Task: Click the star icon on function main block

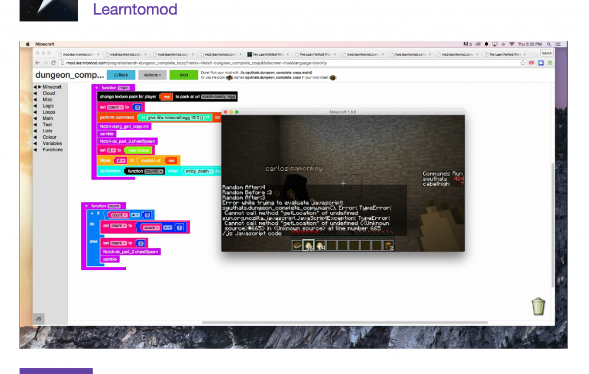Action: click(96, 88)
